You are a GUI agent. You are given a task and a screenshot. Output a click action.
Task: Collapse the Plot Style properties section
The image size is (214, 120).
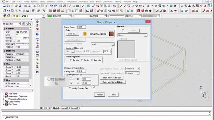(4, 51)
